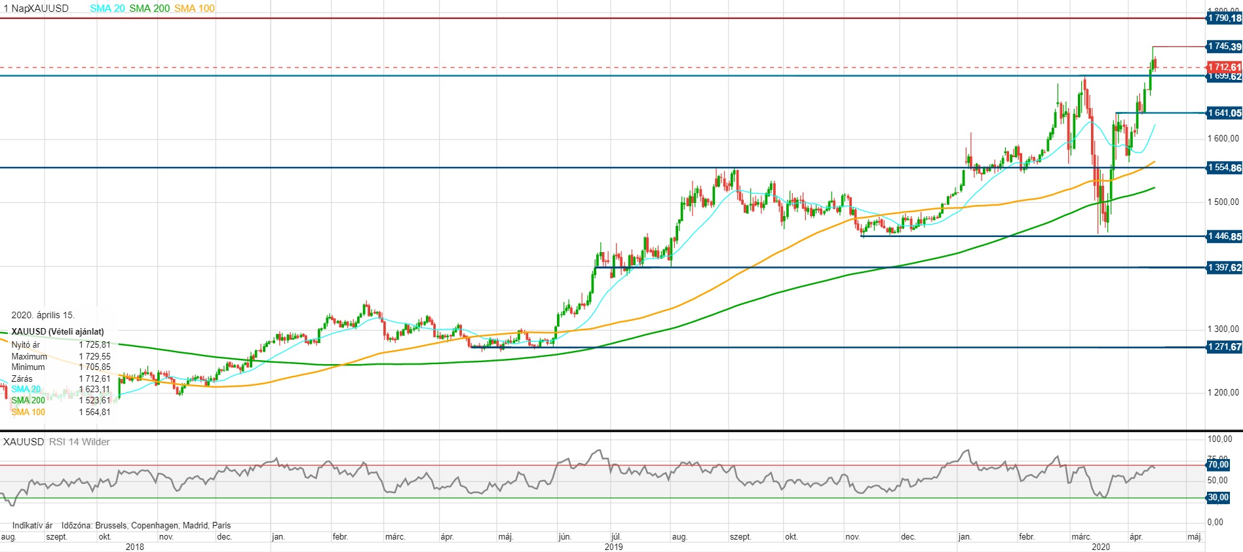This screenshot has width=1243, height=552.
Task: Click the RSI 50,00 axis tick
Action: click(x=1218, y=480)
